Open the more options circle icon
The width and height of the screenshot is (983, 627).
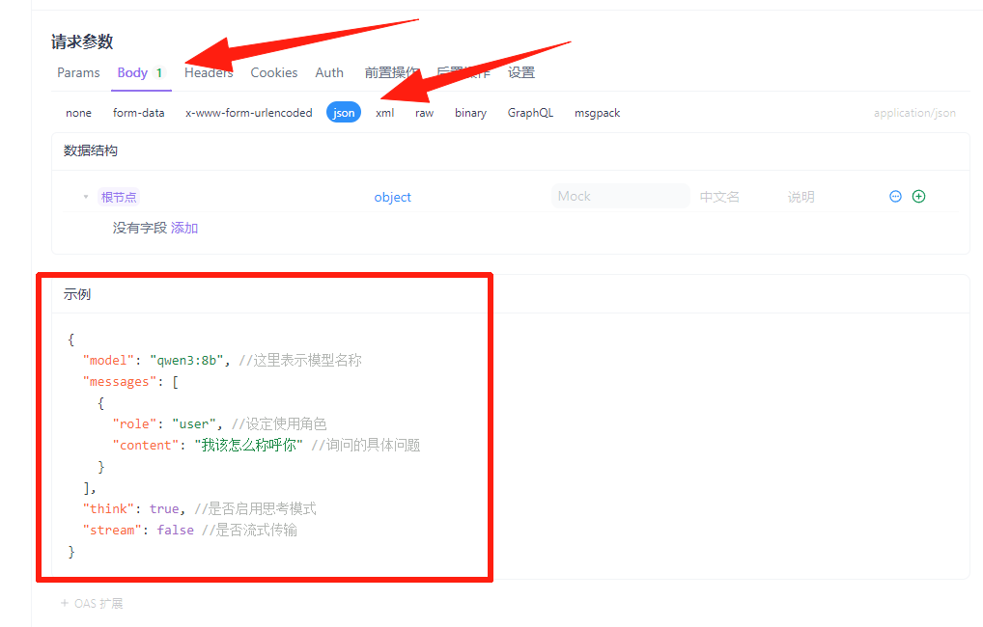point(895,196)
